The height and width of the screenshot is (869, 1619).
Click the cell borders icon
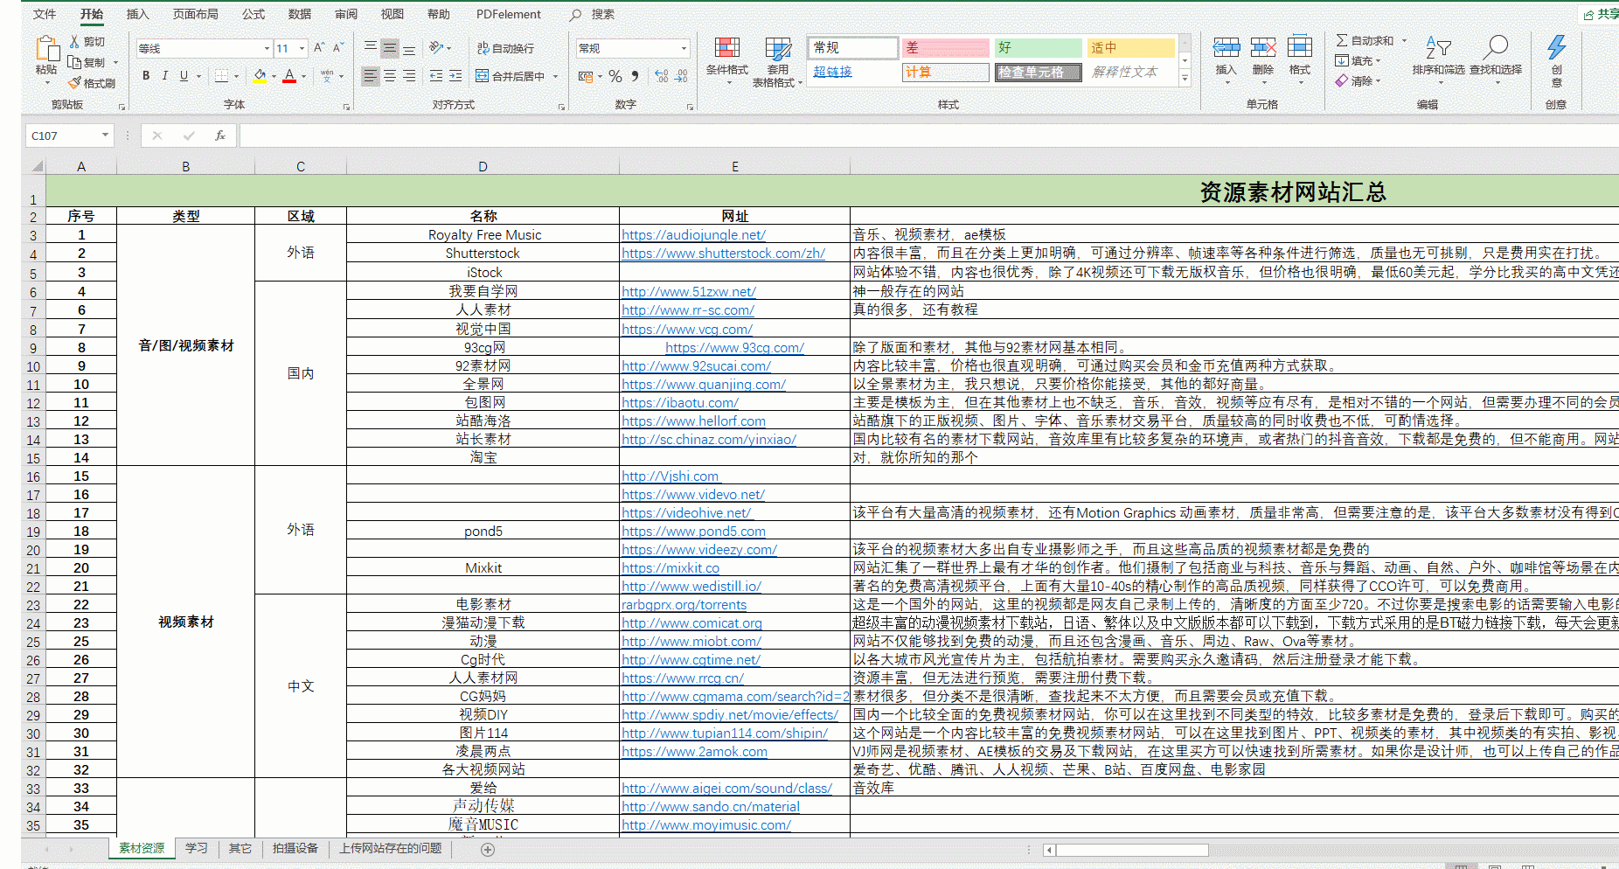(x=222, y=76)
